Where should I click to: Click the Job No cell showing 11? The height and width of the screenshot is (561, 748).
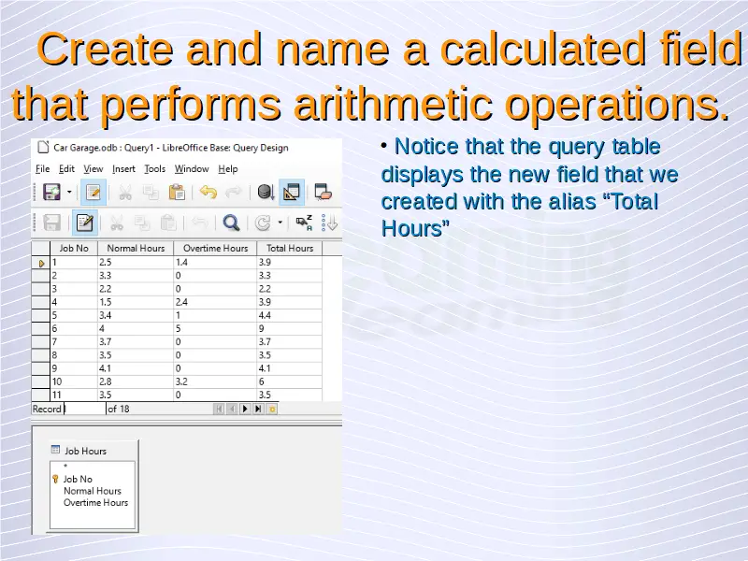tap(74, 395)
